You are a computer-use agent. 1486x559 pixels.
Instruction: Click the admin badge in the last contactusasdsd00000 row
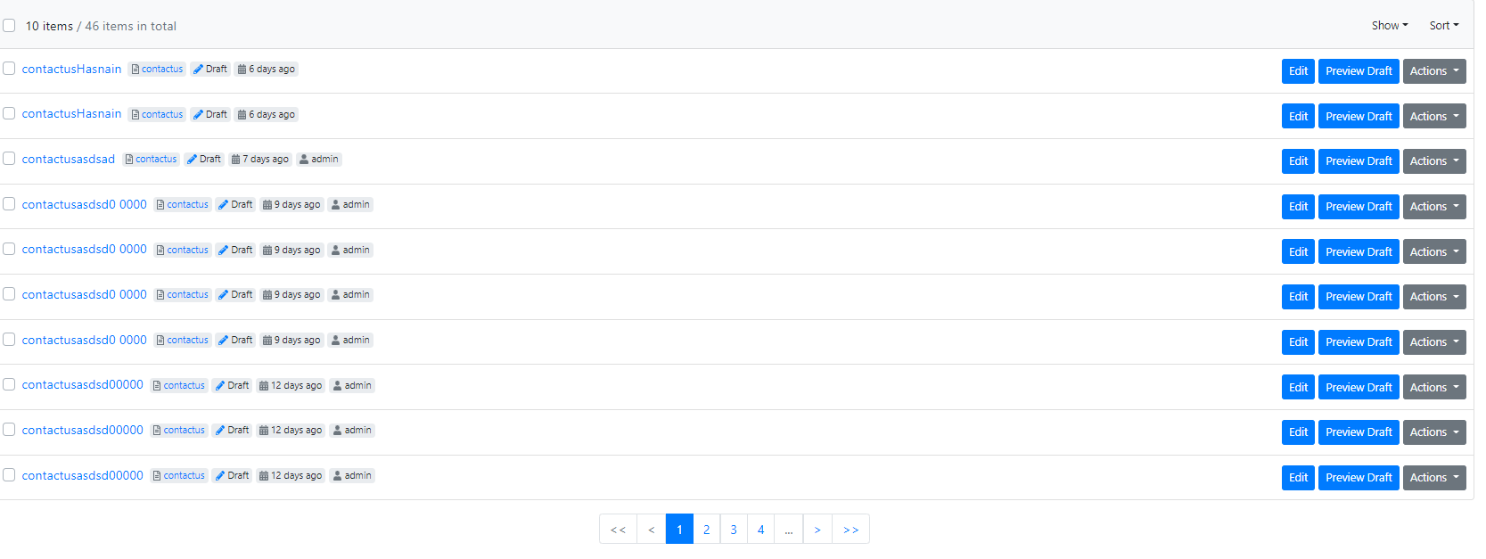pyautogui.click(x=352, y=476)
